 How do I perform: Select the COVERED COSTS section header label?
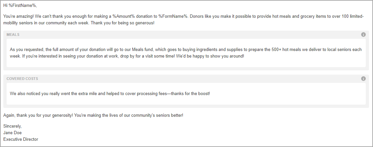point(22,79)
